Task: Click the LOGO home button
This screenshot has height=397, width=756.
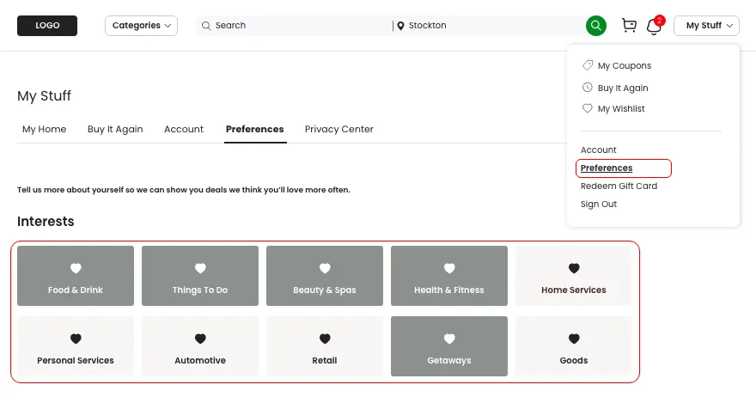Action: [x=47, y=26]
